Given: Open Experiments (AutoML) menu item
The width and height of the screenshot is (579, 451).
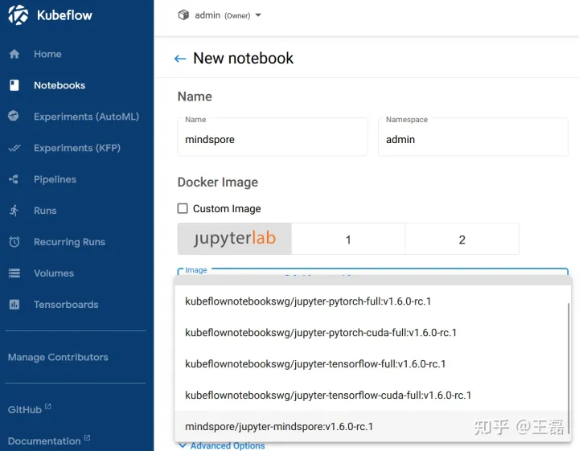Looking at the screenshot, I should click(86, 117).
